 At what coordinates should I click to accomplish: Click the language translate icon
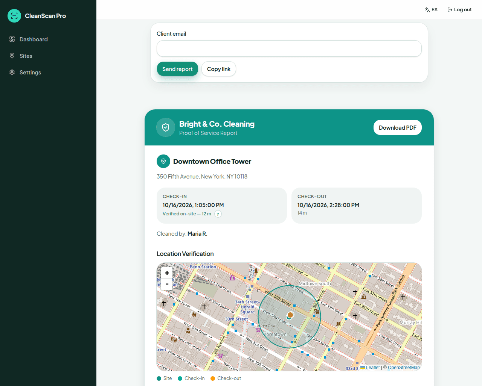pyautogui.click(x=427, y=10)
